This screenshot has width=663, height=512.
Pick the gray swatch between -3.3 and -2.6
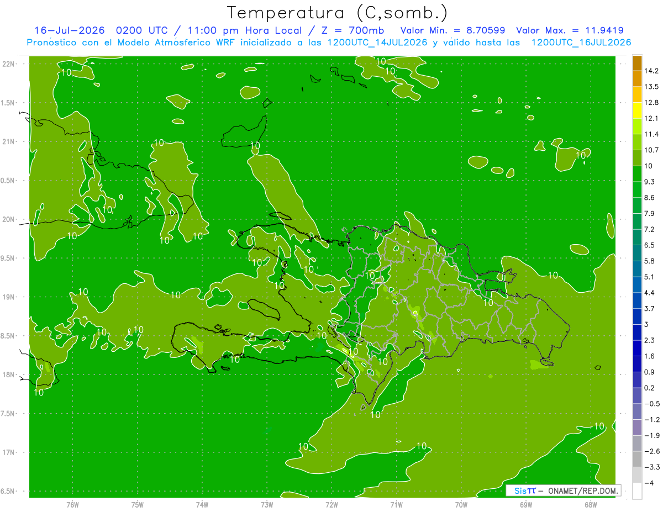[x=637, y=460]
